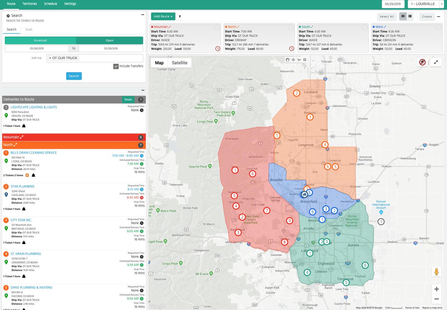Expand the North route section

[73, 145]
